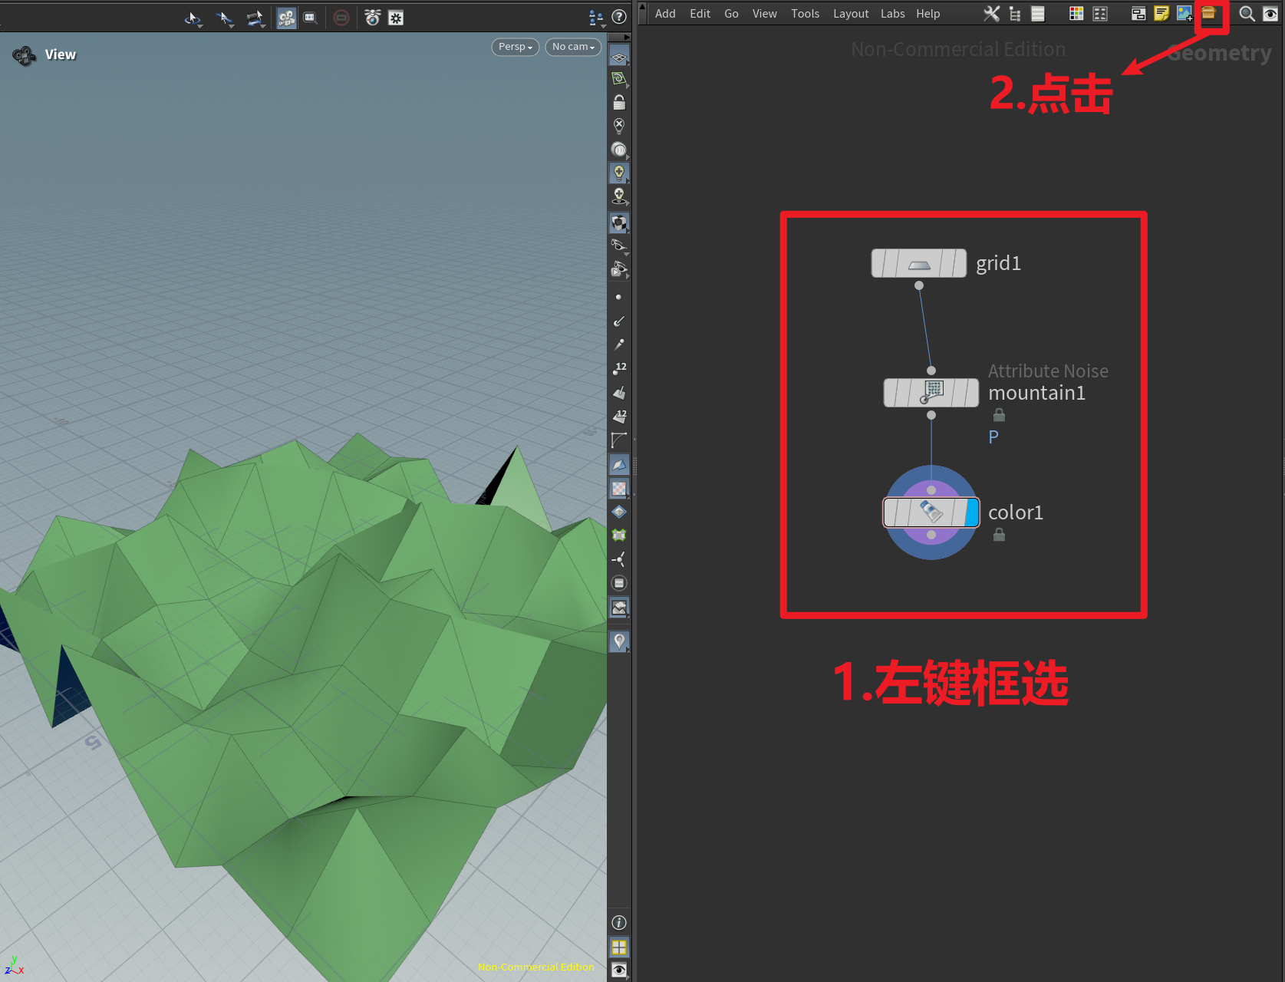Open the No cam camera dropdown

click(572, 47)
